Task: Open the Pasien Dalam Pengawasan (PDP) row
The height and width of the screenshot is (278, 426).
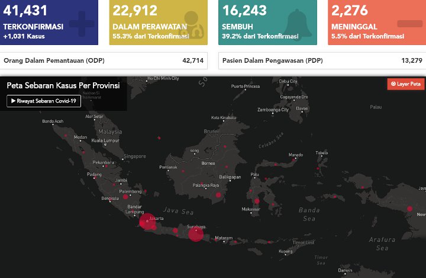Action: [322, 60]
